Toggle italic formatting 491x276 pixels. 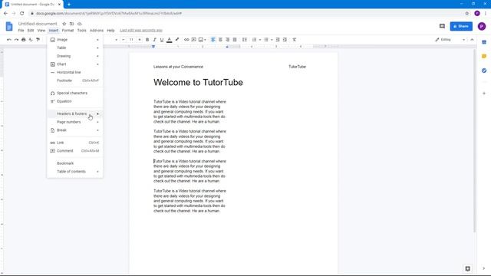[154, 40]
